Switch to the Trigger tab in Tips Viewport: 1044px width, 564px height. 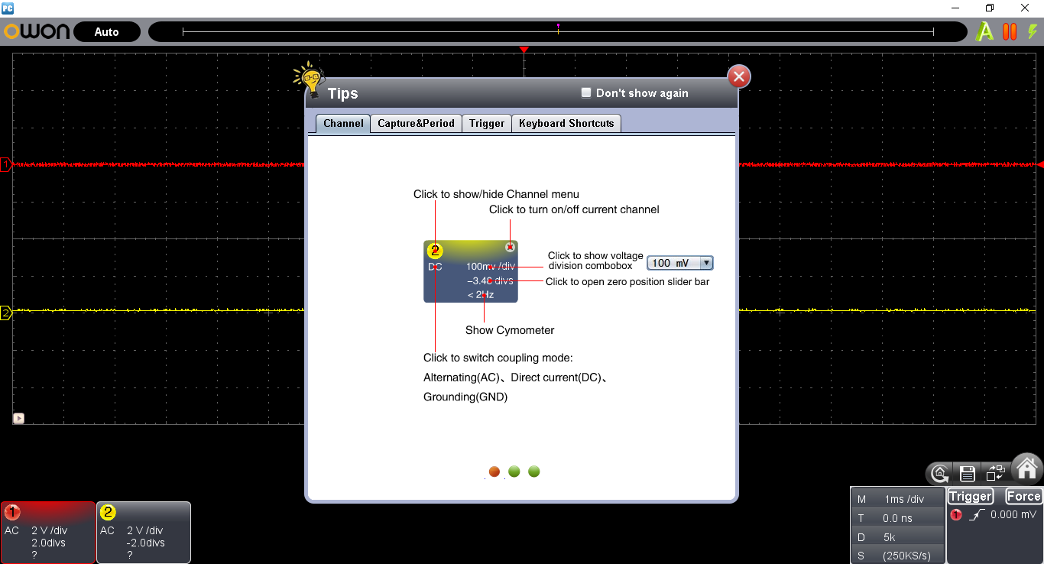pos(487,123)
